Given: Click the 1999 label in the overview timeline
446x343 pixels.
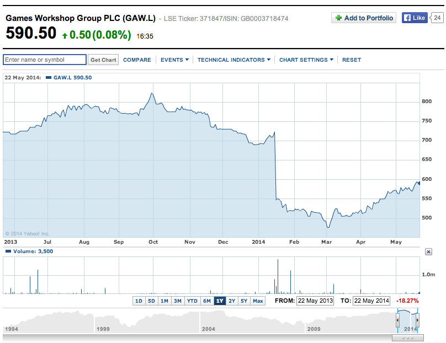Looking at the screenshot, I should (x=103, y=329).
